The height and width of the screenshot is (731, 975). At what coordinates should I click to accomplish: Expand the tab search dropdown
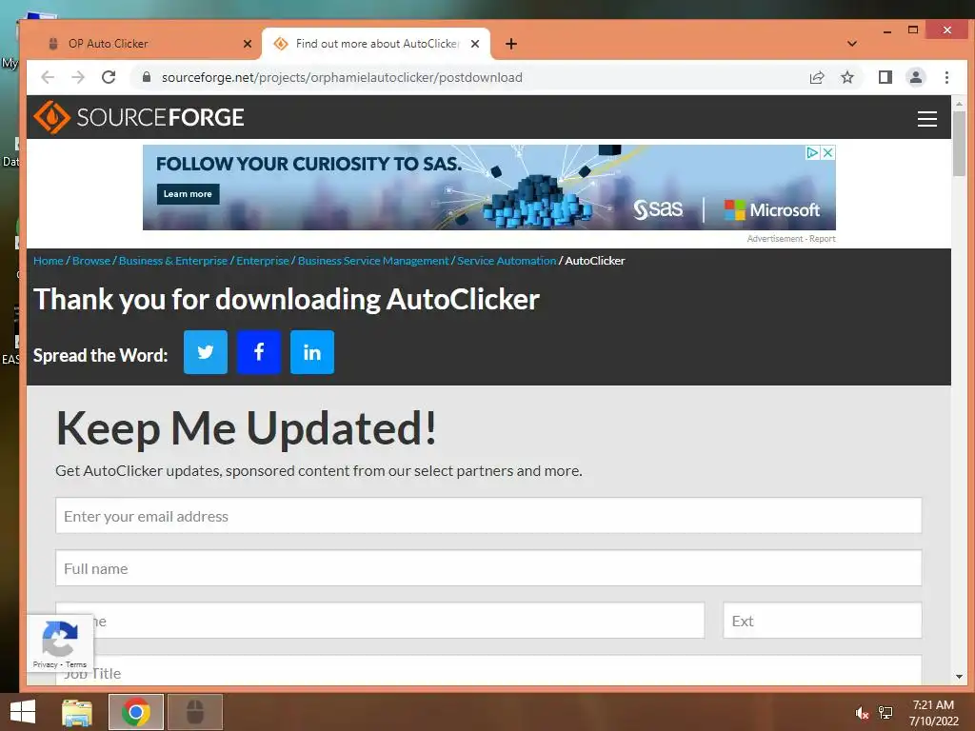point(852,44)
